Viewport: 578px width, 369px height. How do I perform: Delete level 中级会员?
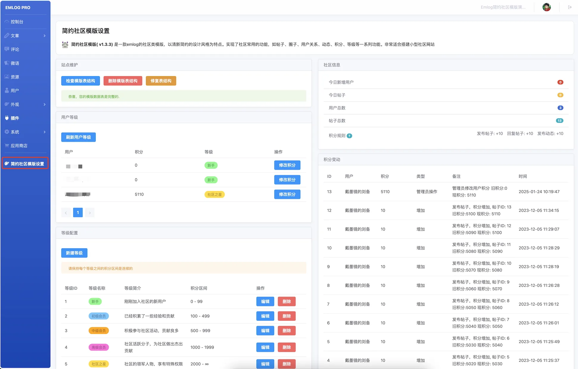pyautogui.click(x=287, y=331)
